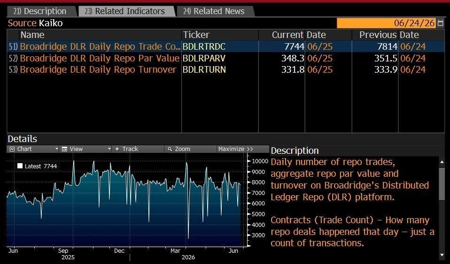Select the BDLRPARV ticker
Image resolution: width=450 pixels, height=264 pixels.
click(x=204, y=58)
